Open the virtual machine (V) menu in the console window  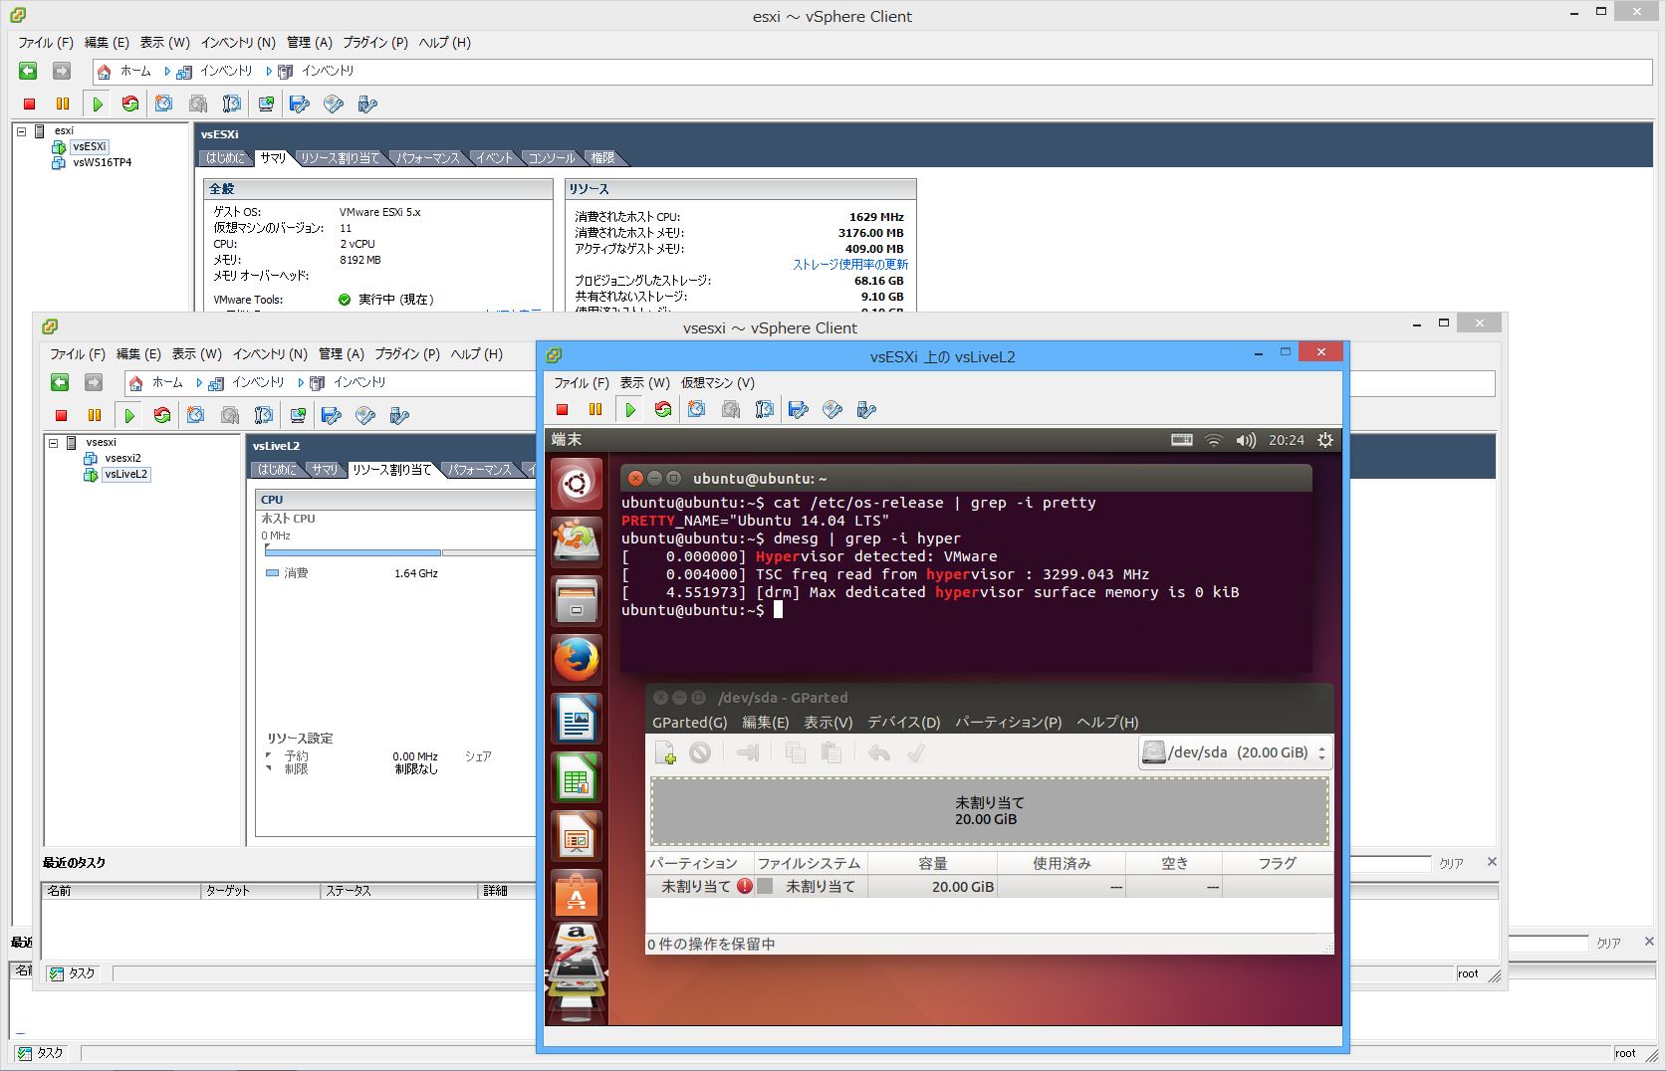coord(718,383)
